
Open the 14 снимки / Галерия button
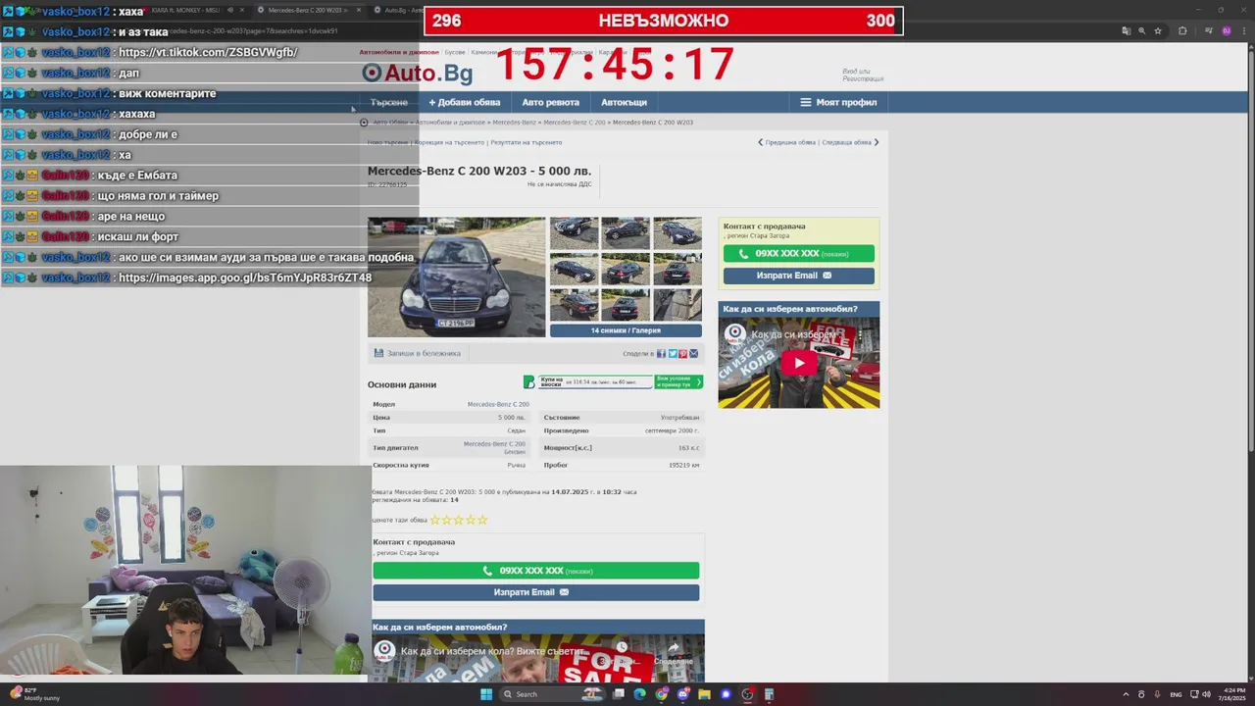coord(626,330)
